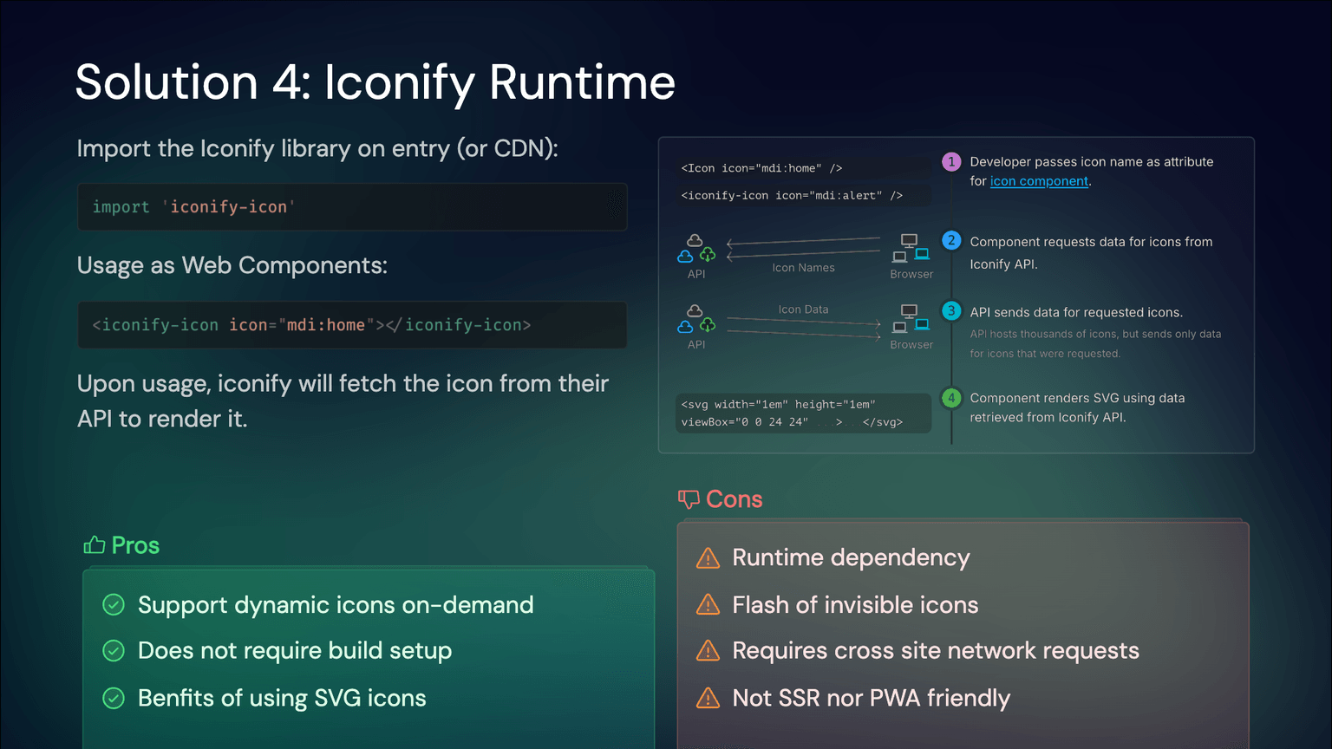The image size is (1332, 749).
Task: Click the thumbs-up icon beside Pros
Action: (x=94, y=545)
